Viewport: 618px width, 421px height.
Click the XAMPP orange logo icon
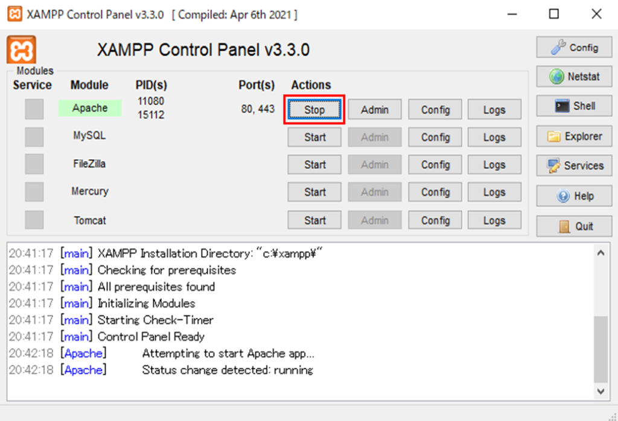point(21,49)
